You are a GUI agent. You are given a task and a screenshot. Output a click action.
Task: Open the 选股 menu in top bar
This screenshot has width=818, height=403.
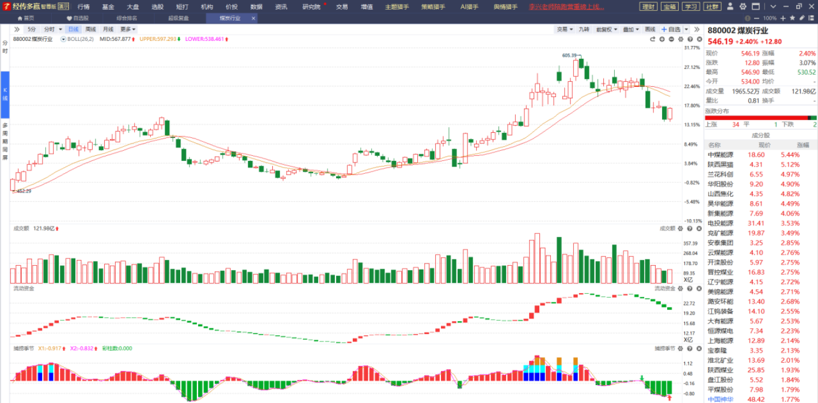click(157, 7)
